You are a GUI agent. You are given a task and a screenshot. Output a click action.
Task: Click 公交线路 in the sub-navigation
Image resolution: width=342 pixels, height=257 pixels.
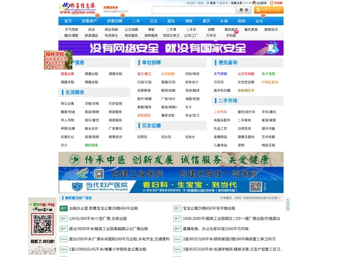131,30
